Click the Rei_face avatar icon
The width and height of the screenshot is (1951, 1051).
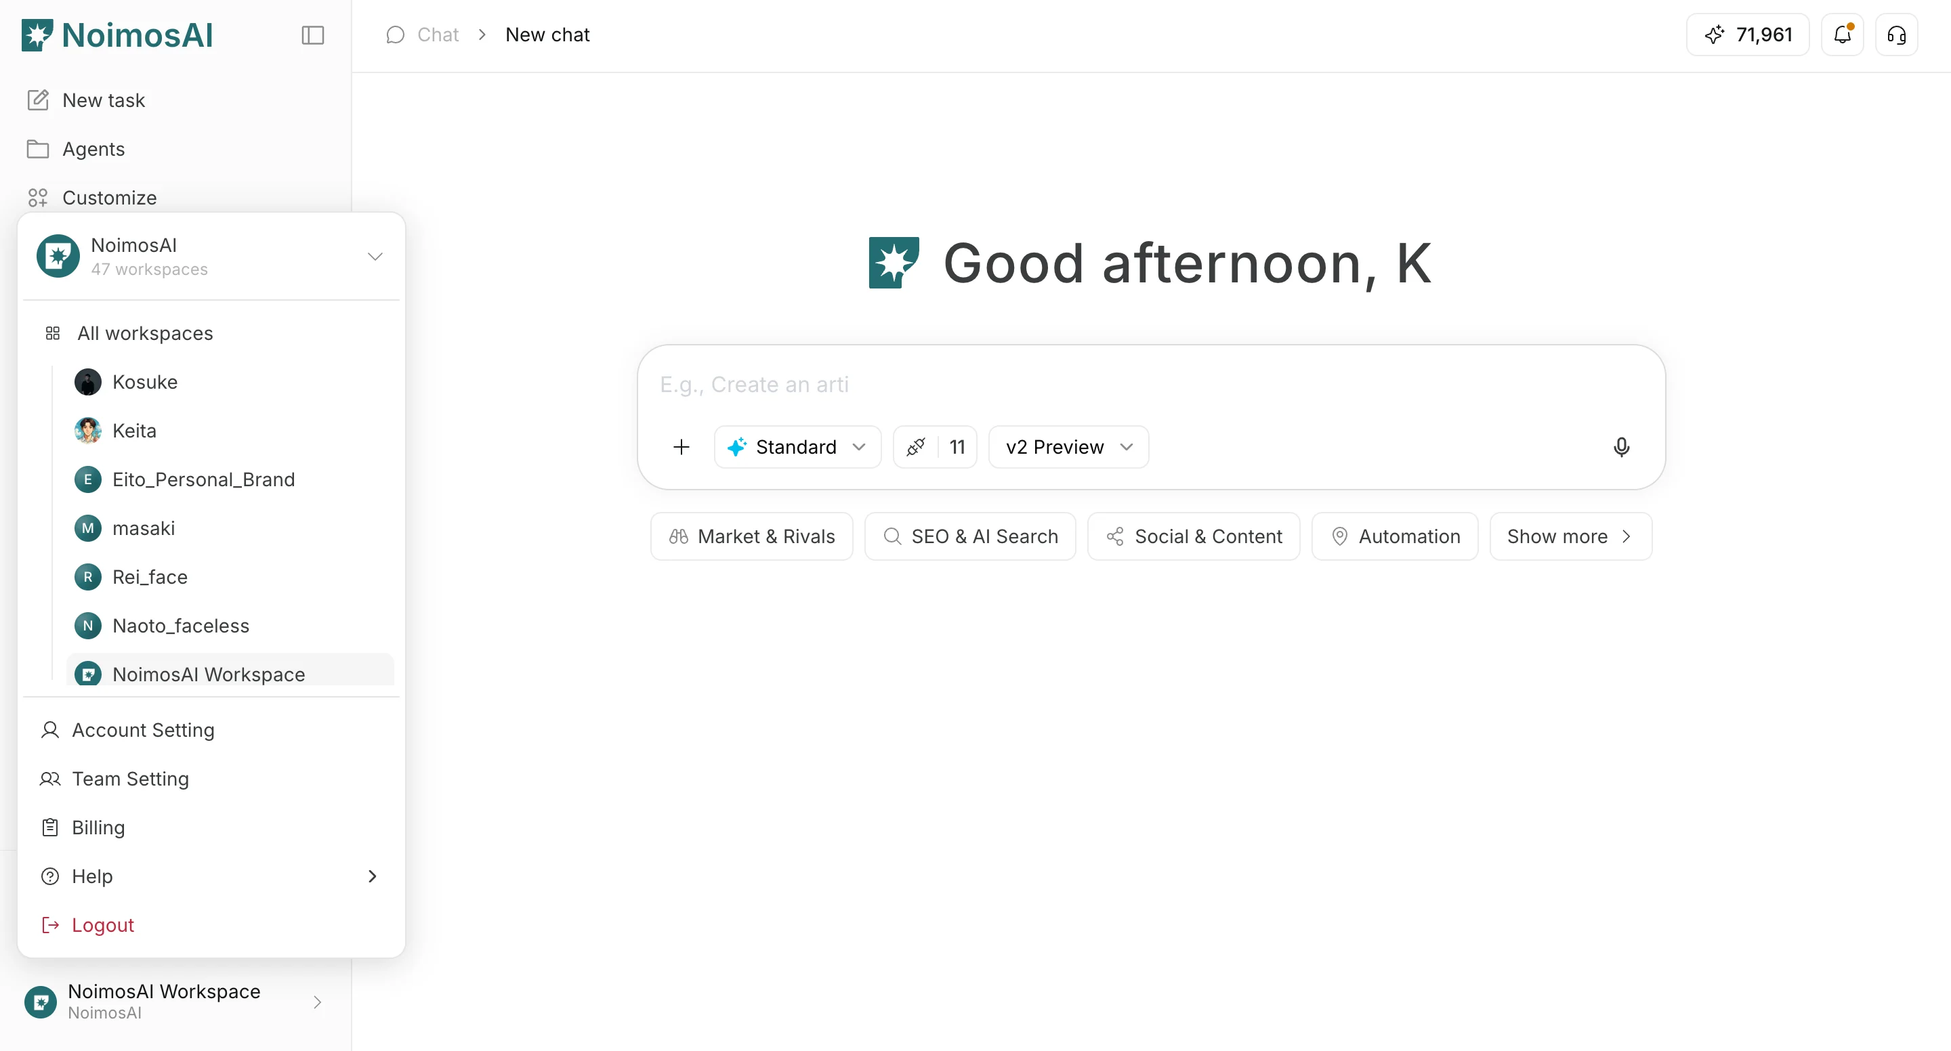[88, 577]
